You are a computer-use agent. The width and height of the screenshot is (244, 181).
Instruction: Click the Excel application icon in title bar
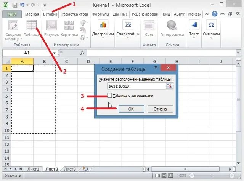tap(5, 5)
